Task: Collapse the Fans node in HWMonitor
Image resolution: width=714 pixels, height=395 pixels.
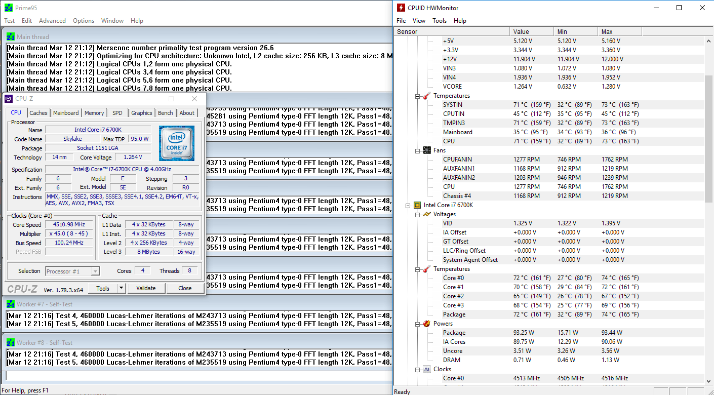Action: coord(418,150)
